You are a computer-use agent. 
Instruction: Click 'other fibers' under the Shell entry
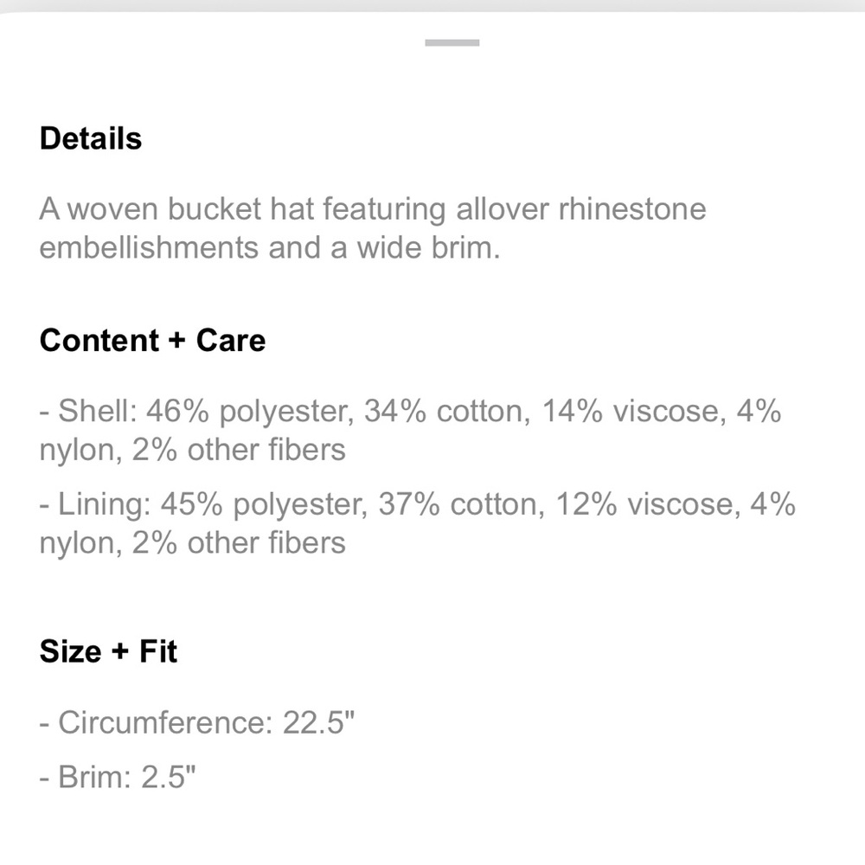click(266, 450)
